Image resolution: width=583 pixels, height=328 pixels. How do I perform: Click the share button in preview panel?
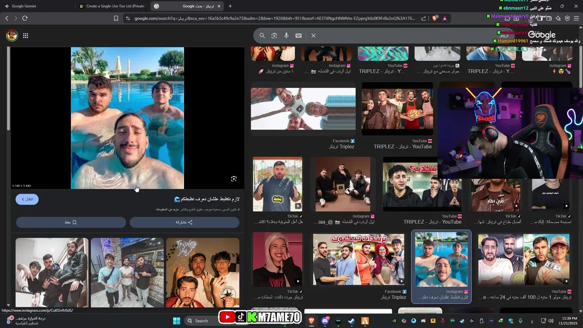coord(184,222)
